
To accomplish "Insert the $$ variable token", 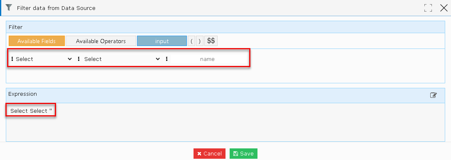I will click(211, 41).
